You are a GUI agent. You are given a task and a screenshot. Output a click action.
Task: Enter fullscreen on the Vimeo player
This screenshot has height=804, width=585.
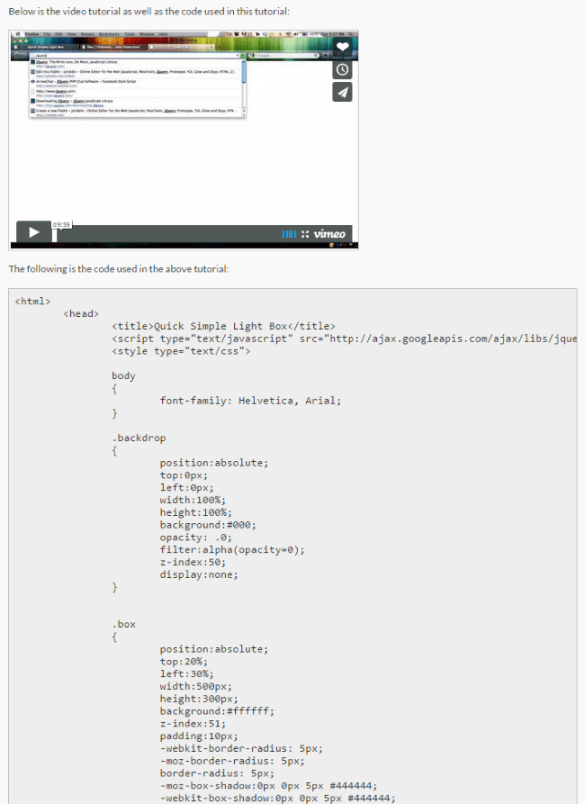click(x=305, y=234)
